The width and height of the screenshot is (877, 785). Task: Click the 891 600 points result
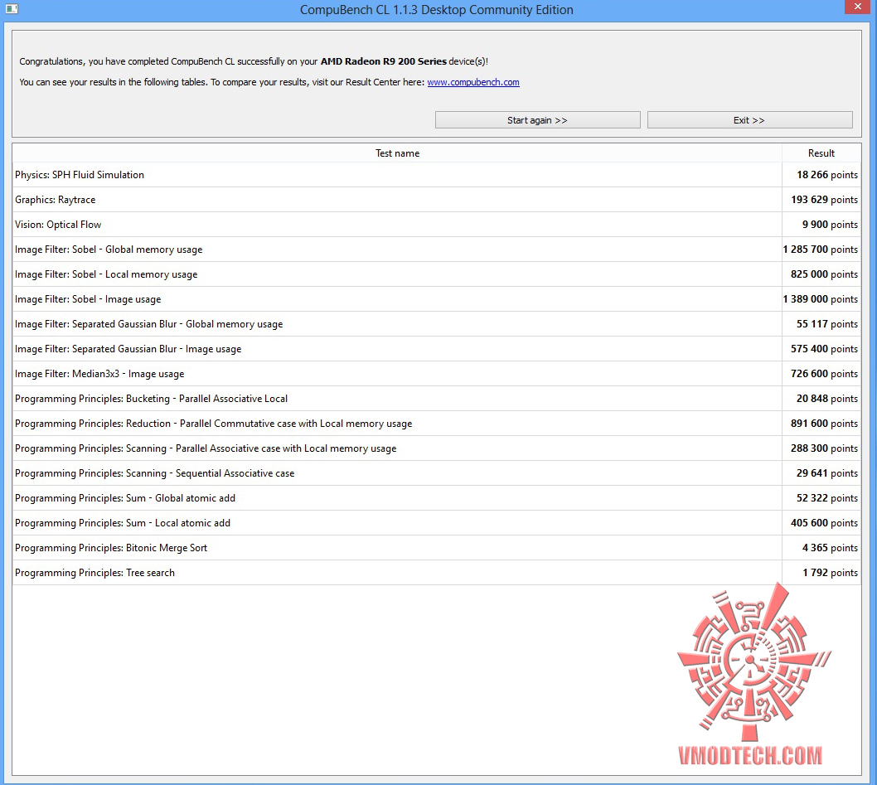[825, 424]
